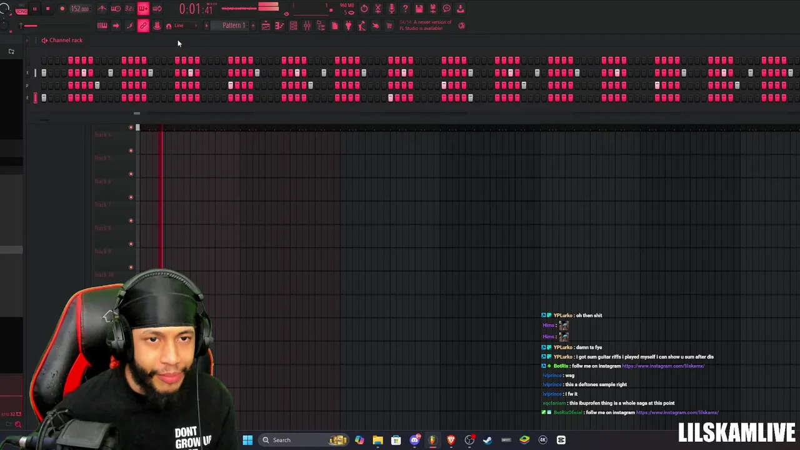Open browser folder icon in left sidebar
The height and width of the screenshot is (450, 800).
(x=11, y=52)
